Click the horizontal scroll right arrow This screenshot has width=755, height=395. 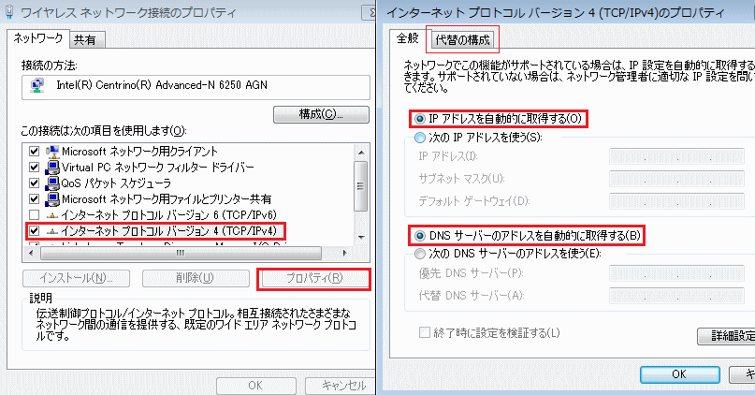tap(345, 253)
